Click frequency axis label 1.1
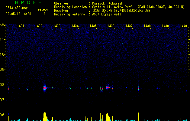The height and width of the screenshot is (121, 190). click(2, 39)
